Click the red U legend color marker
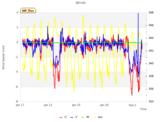 coord(61,117)
